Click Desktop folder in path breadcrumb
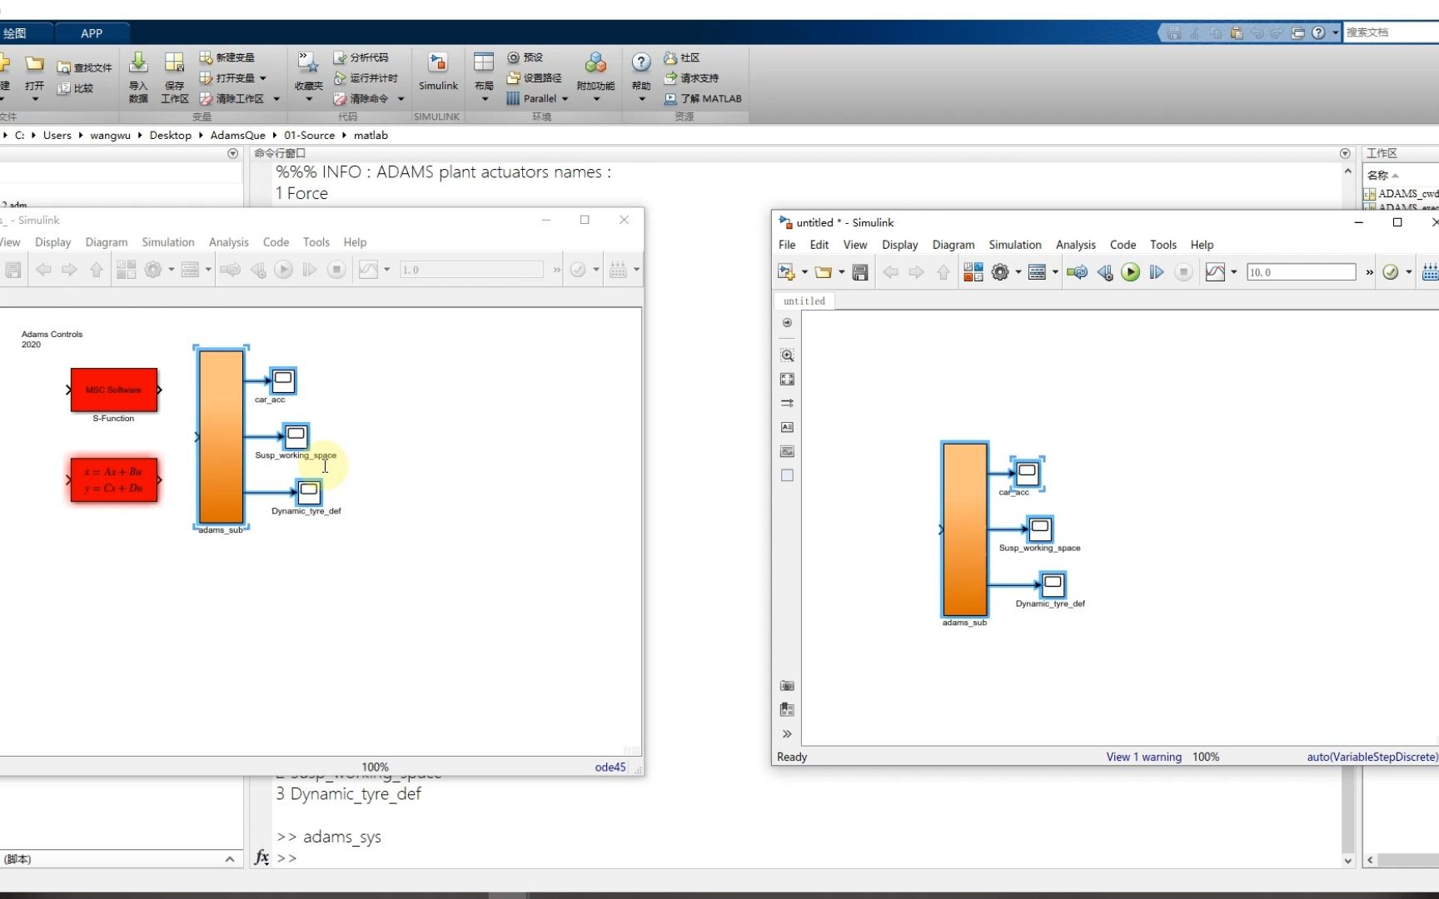 (x=171, y=135)
